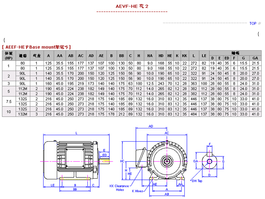Click the DH Tap label in diagram

click(x=197, y=181)
